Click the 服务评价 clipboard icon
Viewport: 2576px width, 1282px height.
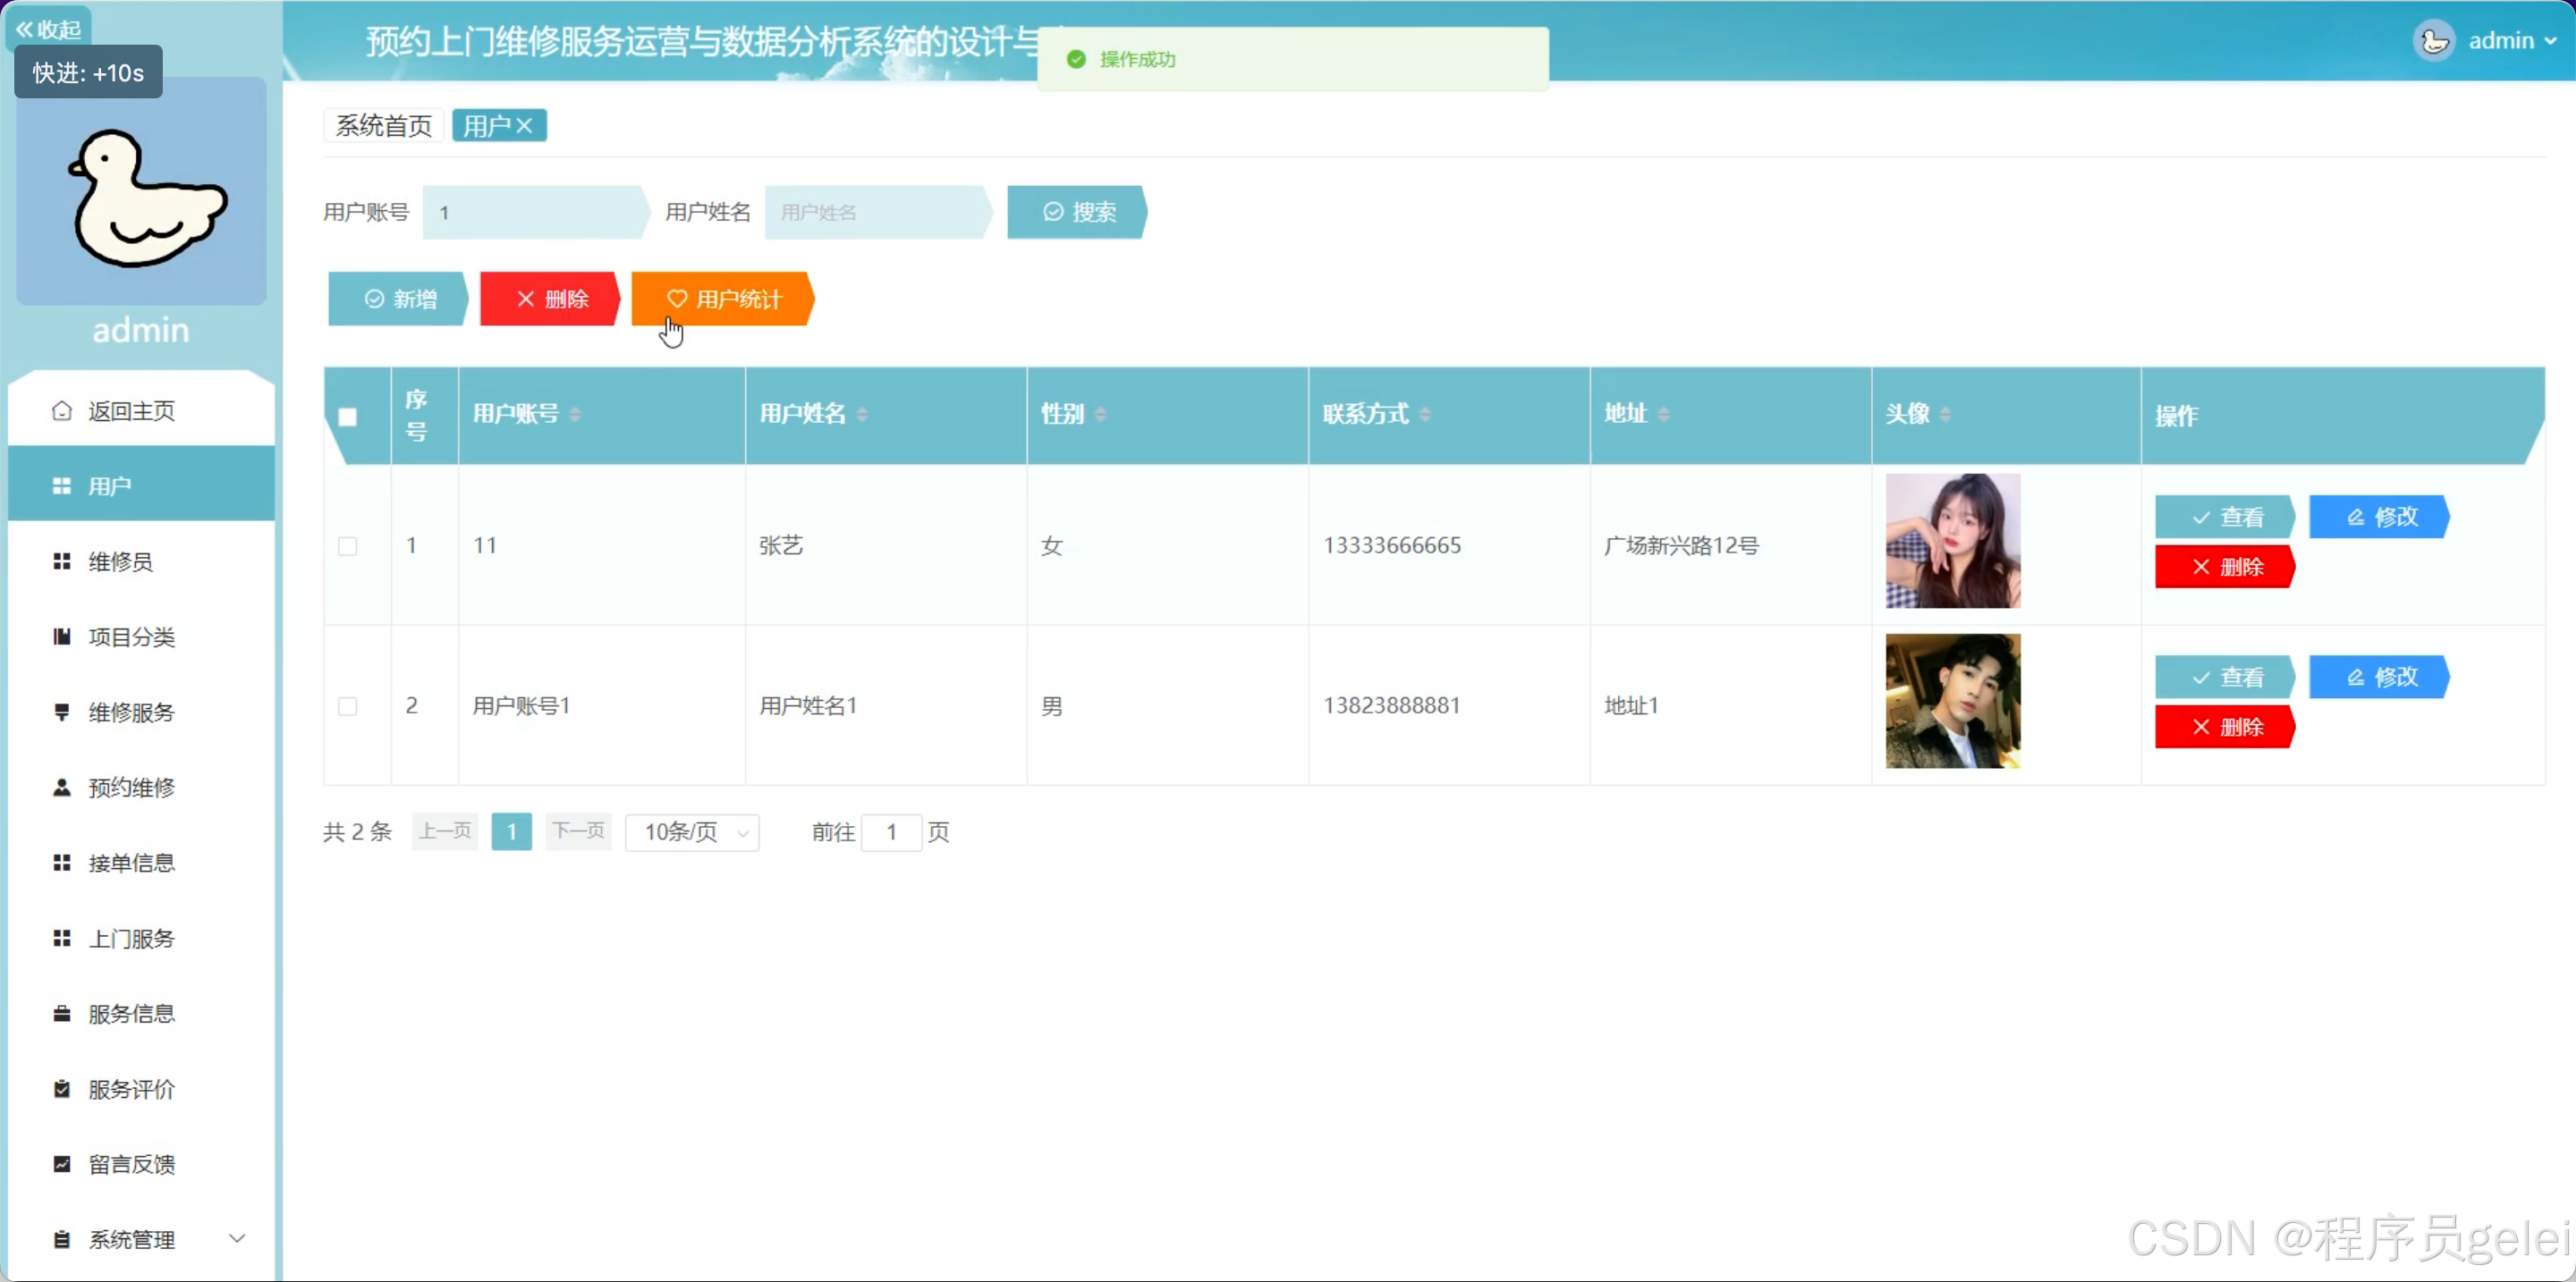point(62,1089)
